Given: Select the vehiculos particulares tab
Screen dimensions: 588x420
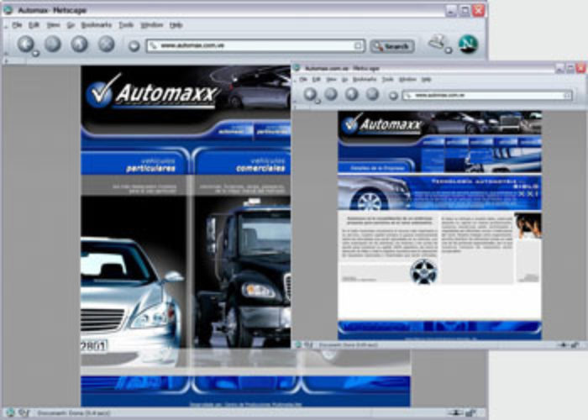Looking at the screenshot, I should pyautogui.click(x=134, y=163).
